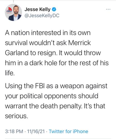Image resolution: width=116 pixels, height=139 pixels.
Task: Select the paragraph starting with Using the FBI
Action: (x=56, y=101)
